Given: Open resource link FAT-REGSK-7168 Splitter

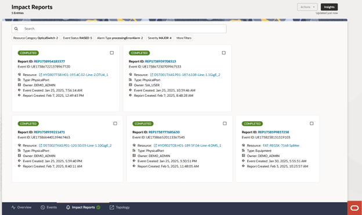Looking at the screenshot, I should [281, 145].
